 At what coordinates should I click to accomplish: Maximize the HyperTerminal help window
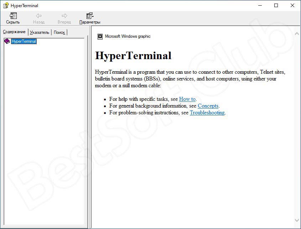276,5
